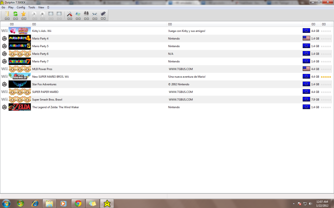This screenshot has height=208, width=334.
Task: Click the column header above game notes
Action: coord(234,24)
